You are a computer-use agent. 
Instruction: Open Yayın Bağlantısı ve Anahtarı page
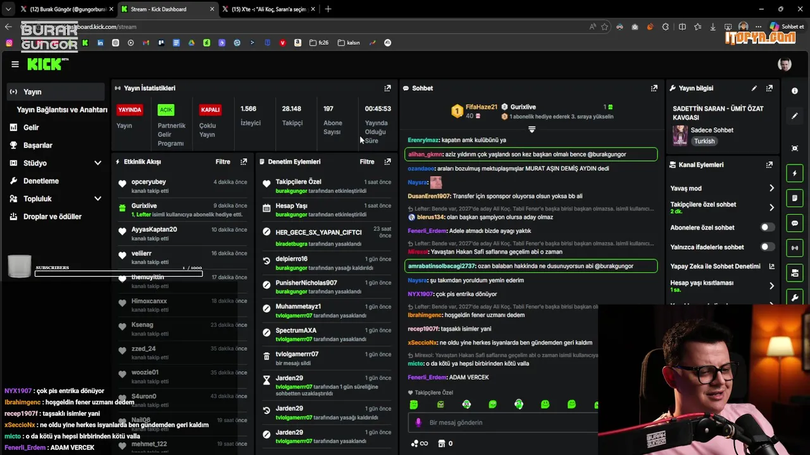62,109
